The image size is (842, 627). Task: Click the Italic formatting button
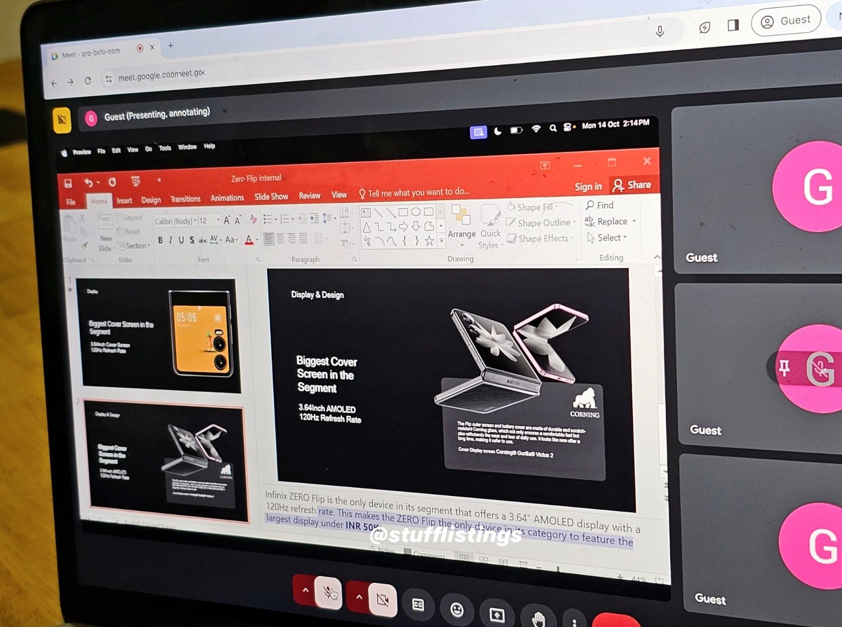click(x=171, y=240)
